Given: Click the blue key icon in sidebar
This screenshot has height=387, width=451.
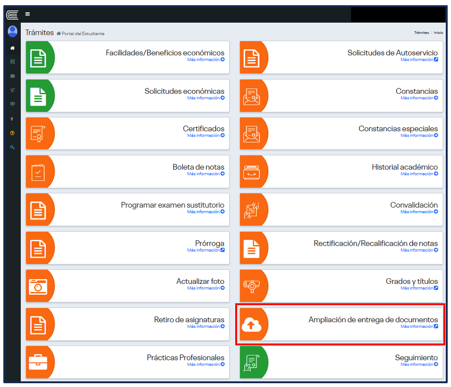Looking at the screenshot, I should tap(12, 148).
